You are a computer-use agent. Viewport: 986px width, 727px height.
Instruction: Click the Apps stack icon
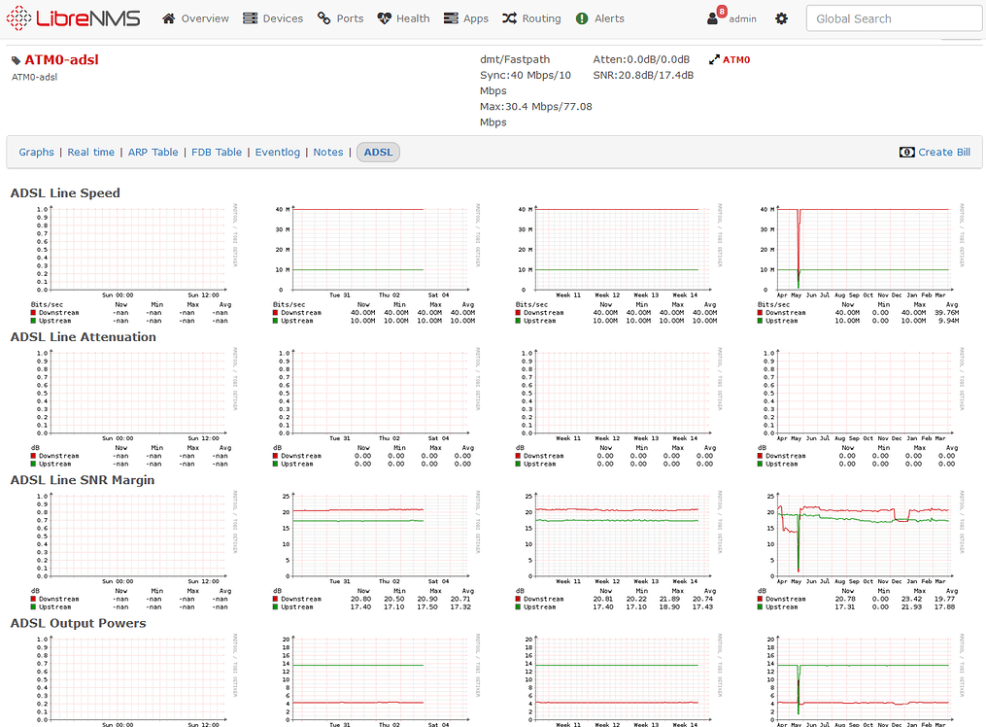pos(451,18)
